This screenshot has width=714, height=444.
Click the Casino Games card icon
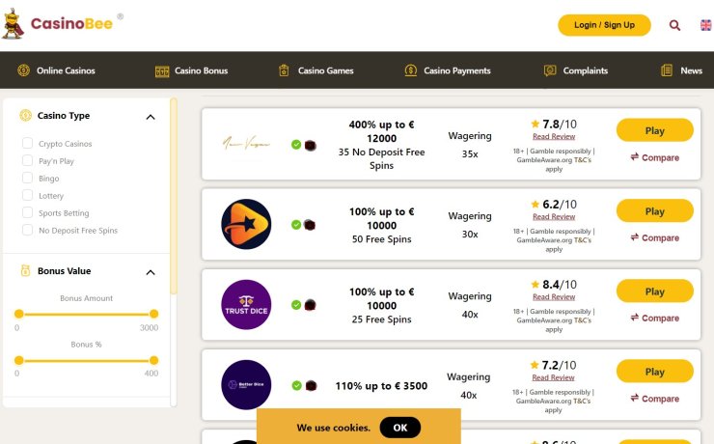coord(284,70)
